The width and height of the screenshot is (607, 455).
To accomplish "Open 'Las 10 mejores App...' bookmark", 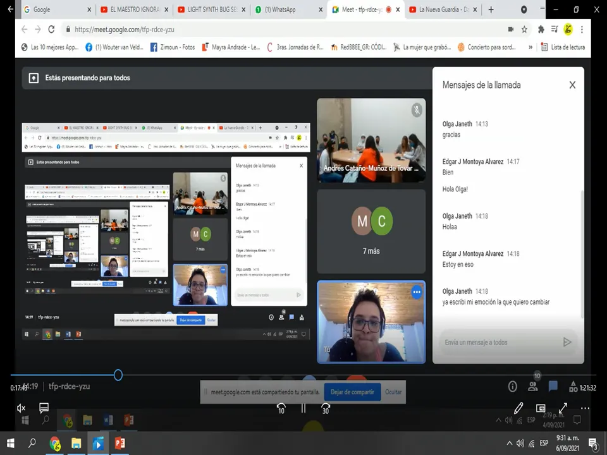I will [x=49, y=47].
